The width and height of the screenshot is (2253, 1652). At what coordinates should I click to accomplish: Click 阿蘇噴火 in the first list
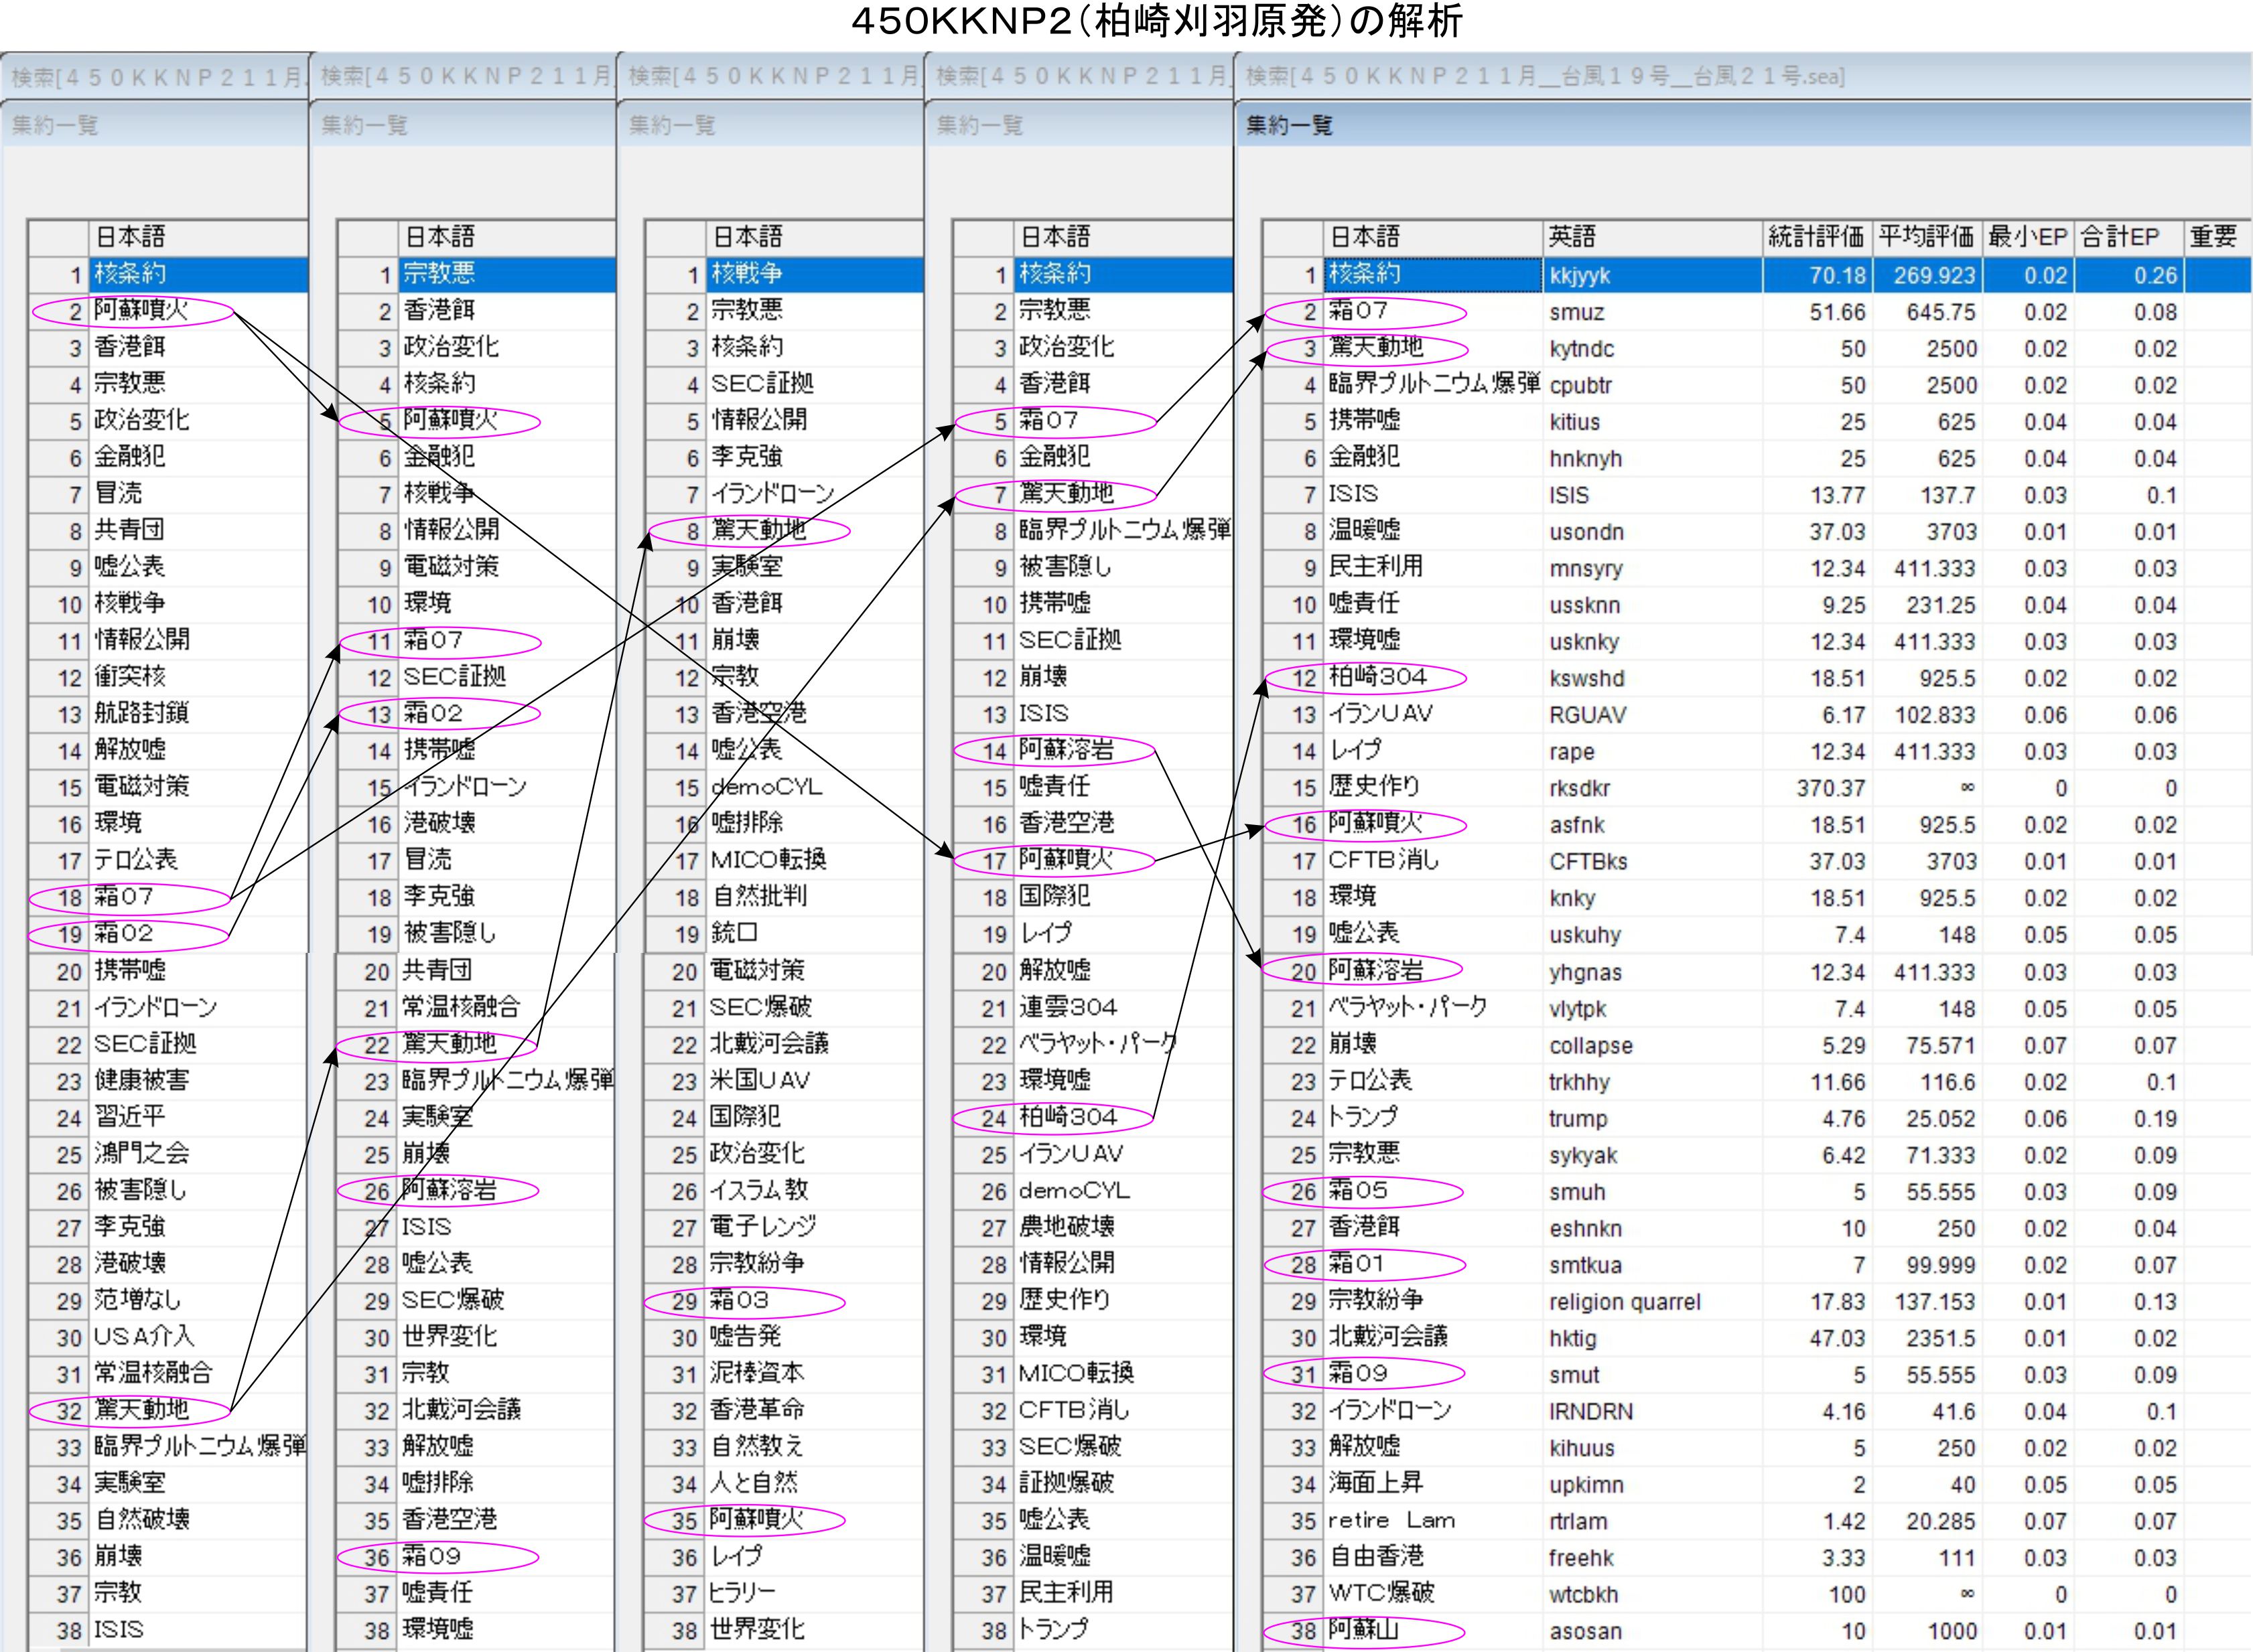[x=141, y=310]
